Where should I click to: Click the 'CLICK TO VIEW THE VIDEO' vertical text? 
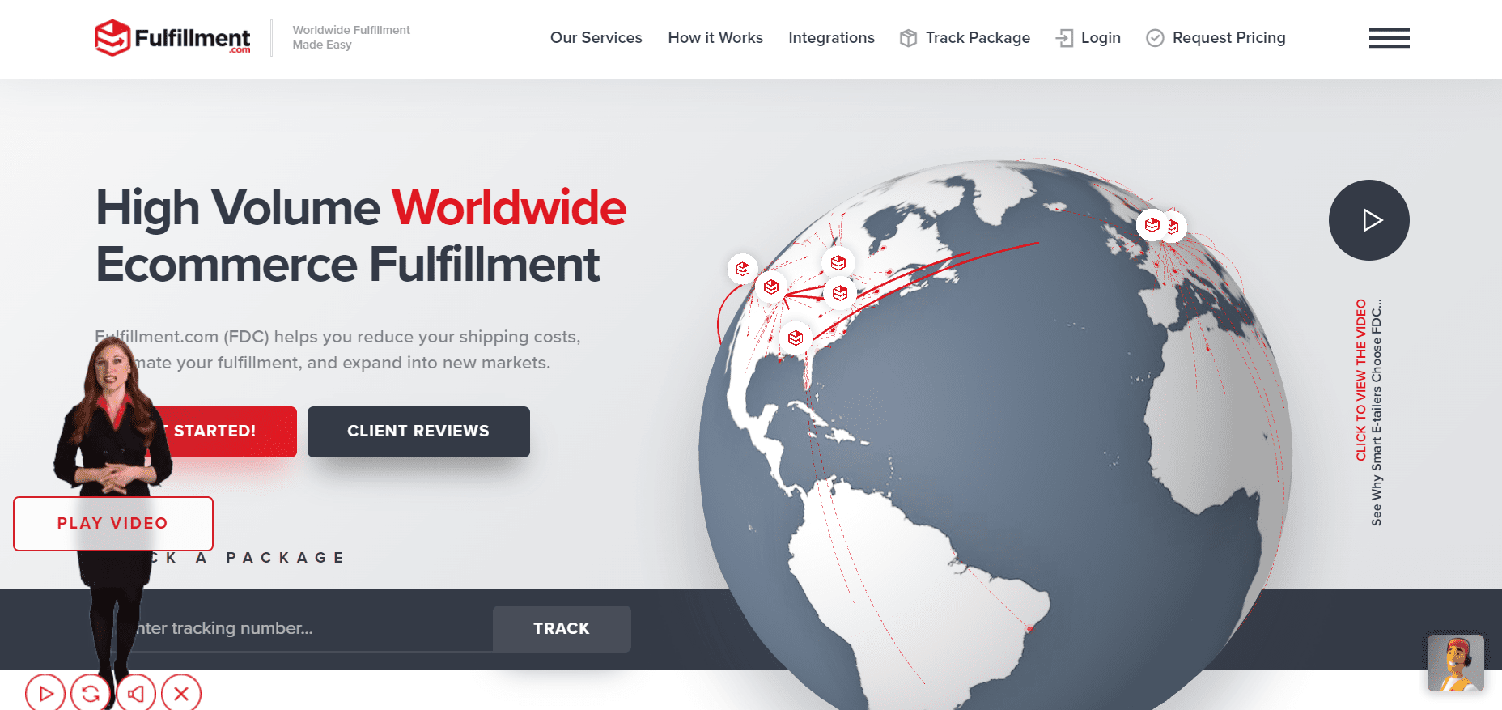click(x=1361, y=381)
